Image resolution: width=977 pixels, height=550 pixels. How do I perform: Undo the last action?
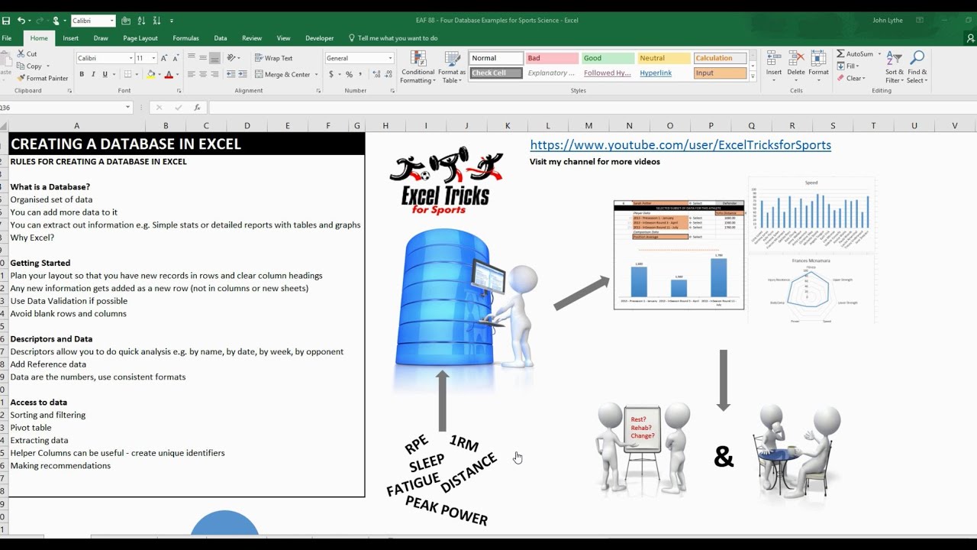pyautogui.click(x=21, y=21)
